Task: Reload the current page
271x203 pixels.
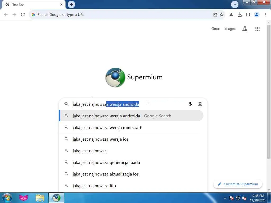Action: (23, 15)
